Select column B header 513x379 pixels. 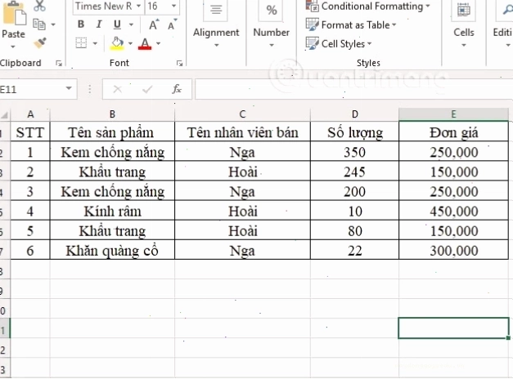tap(112, 114)
